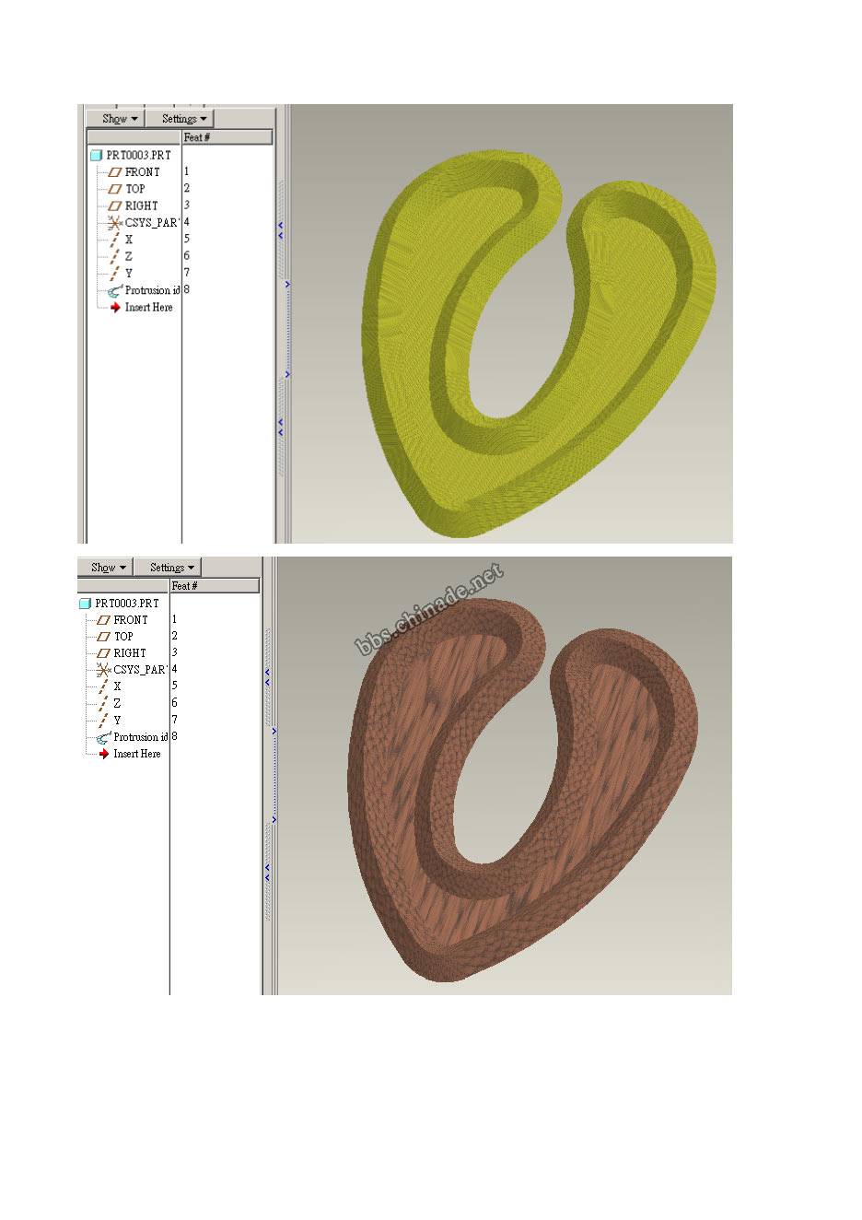This screenshot has width=862, height=1220.
Task: Click feature number 5 next to X in the yellow model's tree
Action: coord(187,239)
